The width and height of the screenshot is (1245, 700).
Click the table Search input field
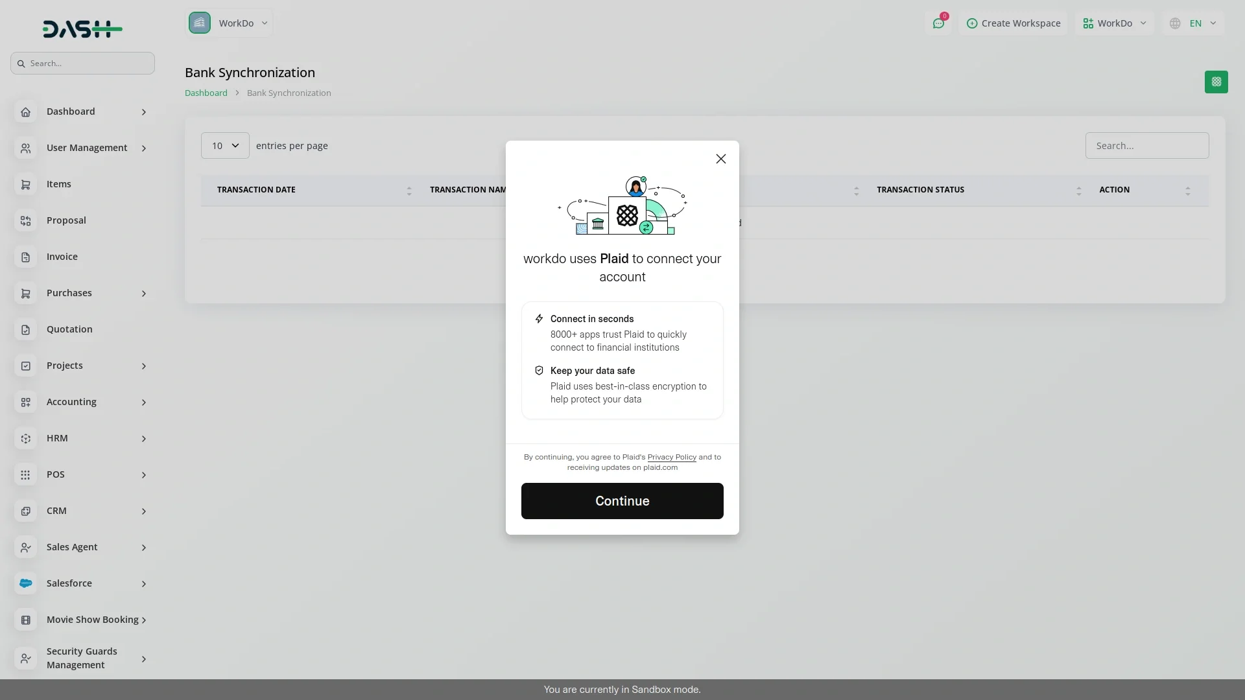click(1146, 146)
